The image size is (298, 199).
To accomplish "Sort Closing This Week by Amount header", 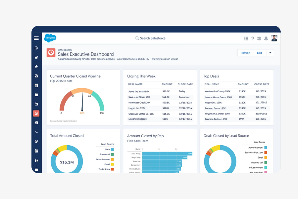I will (167, 84).
